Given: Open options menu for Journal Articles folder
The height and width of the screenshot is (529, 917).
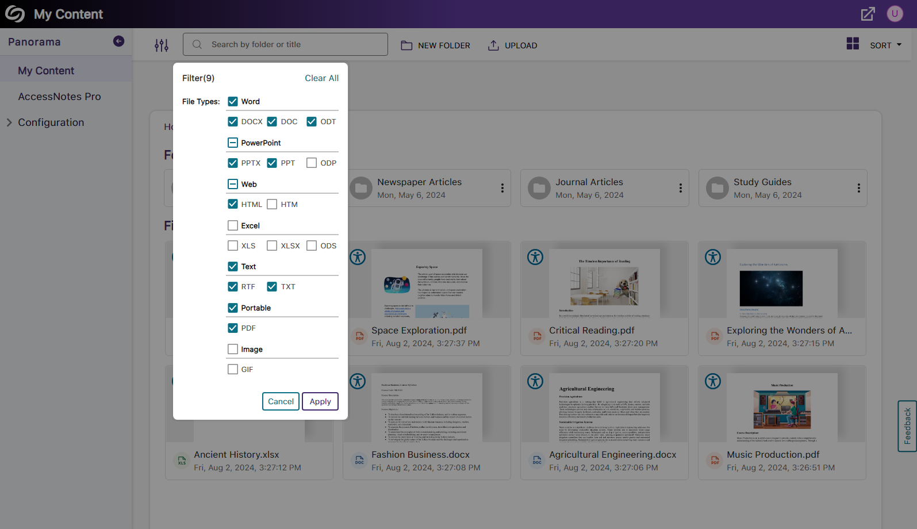Looking at the screenshot, I should 680,188.
